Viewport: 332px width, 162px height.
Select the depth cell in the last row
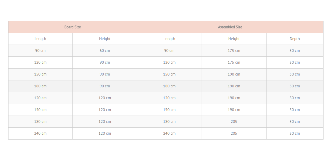click(295, 133)
